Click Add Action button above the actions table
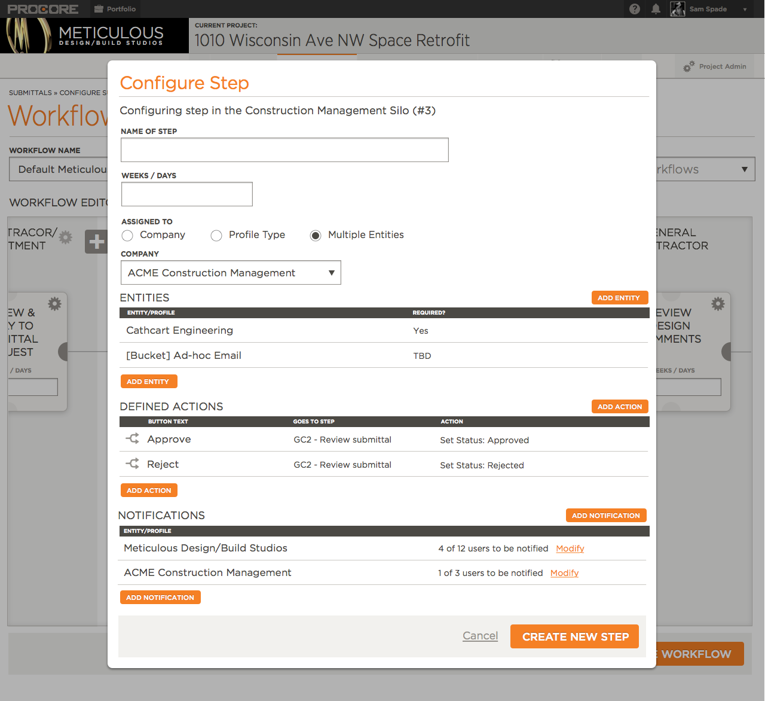 620,407
